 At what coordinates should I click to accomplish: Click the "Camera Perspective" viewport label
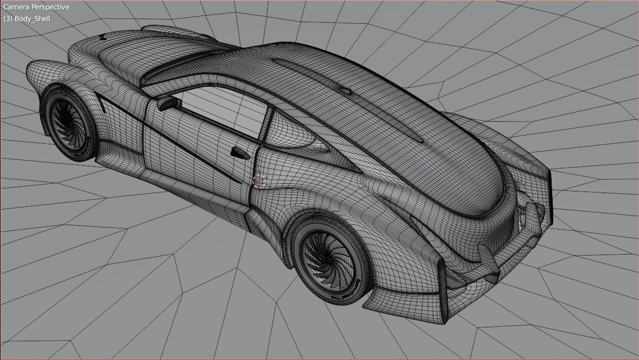[x=36, y=7]
